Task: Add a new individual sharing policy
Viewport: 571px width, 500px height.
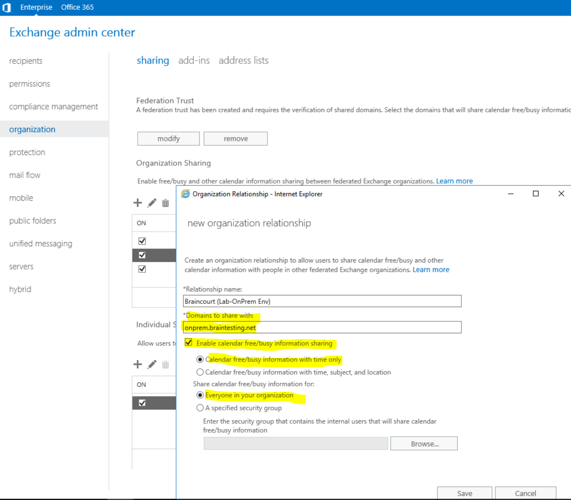Action: pyautogui.click(x=137, y=364)
